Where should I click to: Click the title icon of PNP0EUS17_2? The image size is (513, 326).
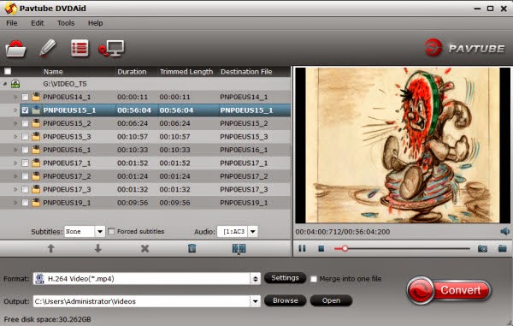(x=36, y=176)
